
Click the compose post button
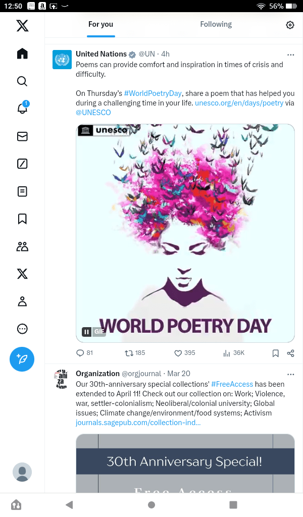22,359
